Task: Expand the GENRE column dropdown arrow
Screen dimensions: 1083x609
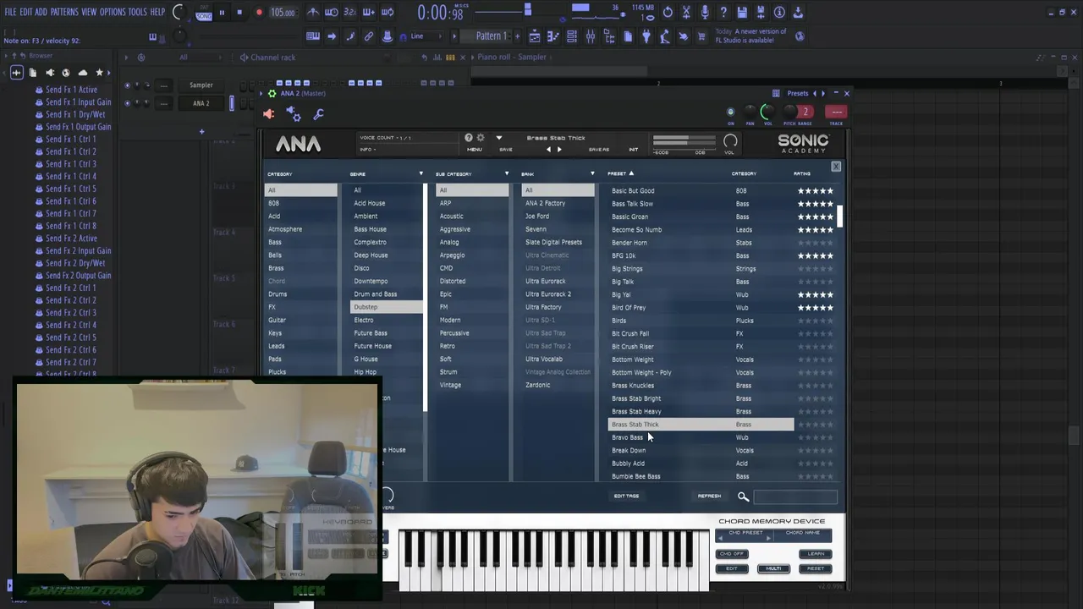Action: pos(421,173)
